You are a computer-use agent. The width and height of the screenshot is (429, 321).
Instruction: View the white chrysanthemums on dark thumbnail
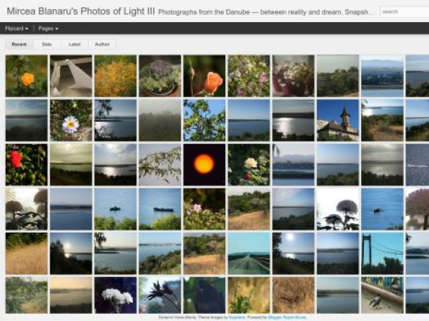coord(115,295)
